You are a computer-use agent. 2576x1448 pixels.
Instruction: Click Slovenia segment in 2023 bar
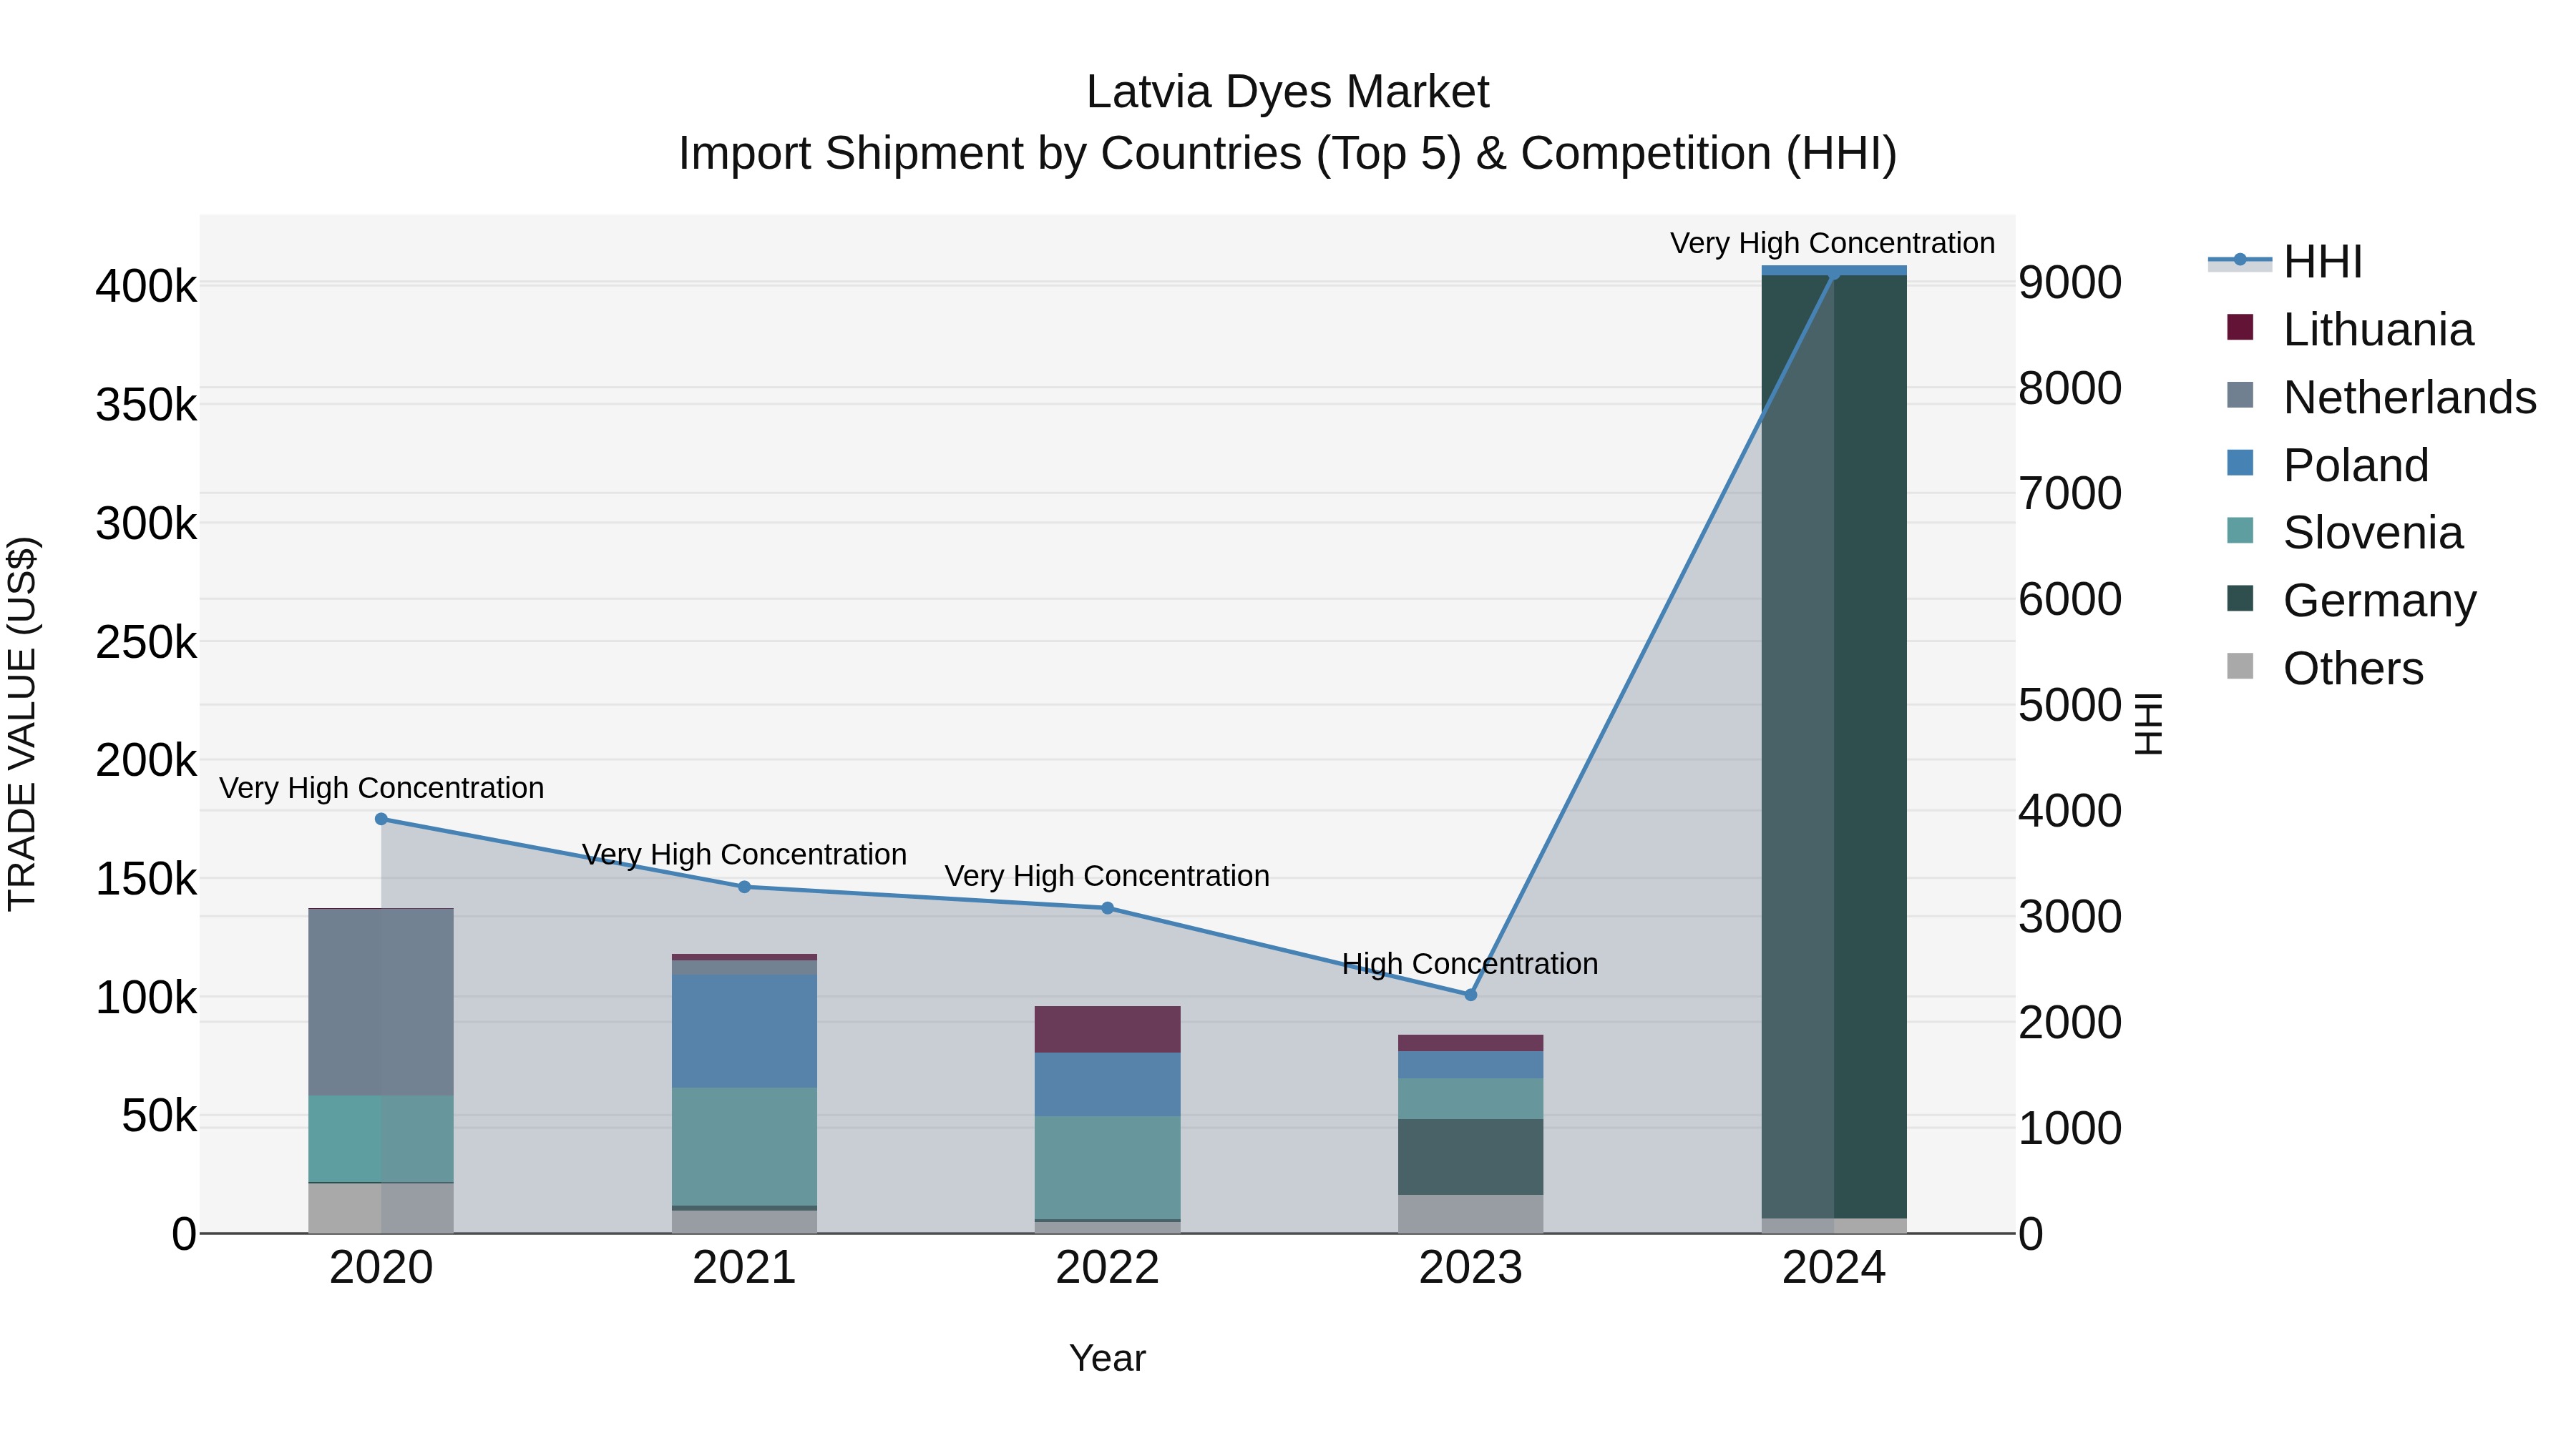1470,1099
